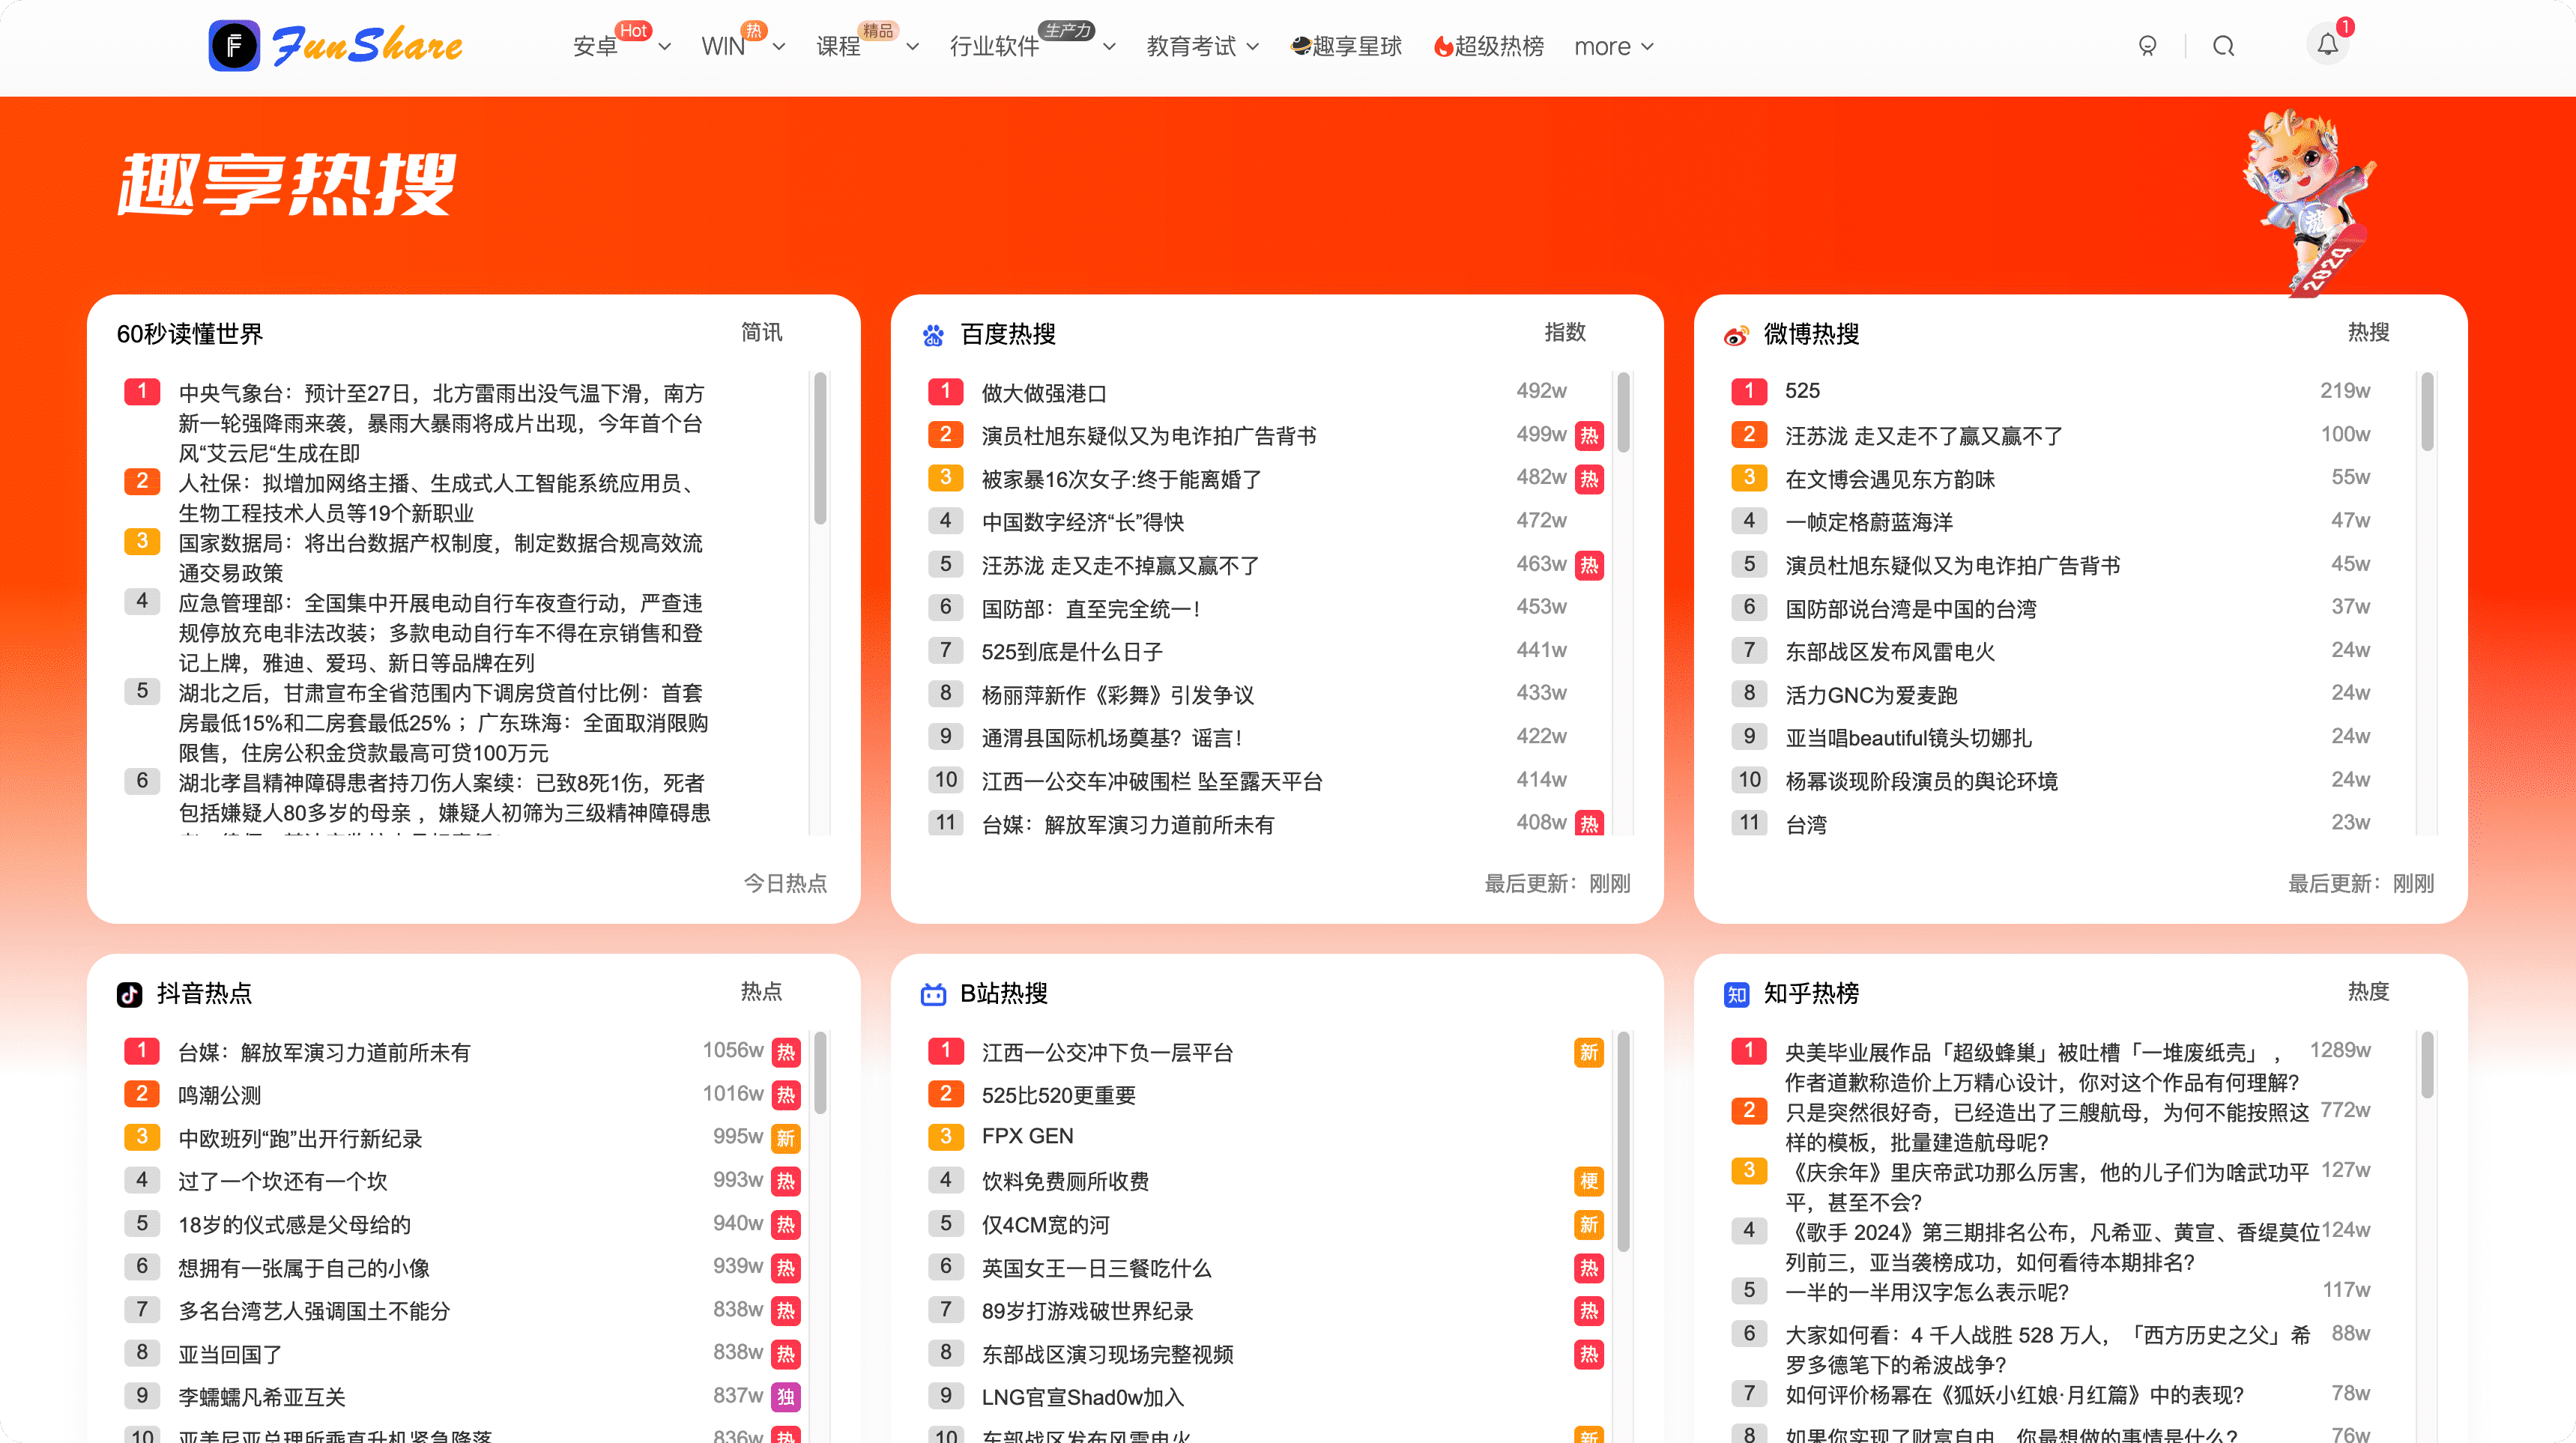Click 热 badge next to 演员杜旭东 Baidu row

tap(1588, 435)
